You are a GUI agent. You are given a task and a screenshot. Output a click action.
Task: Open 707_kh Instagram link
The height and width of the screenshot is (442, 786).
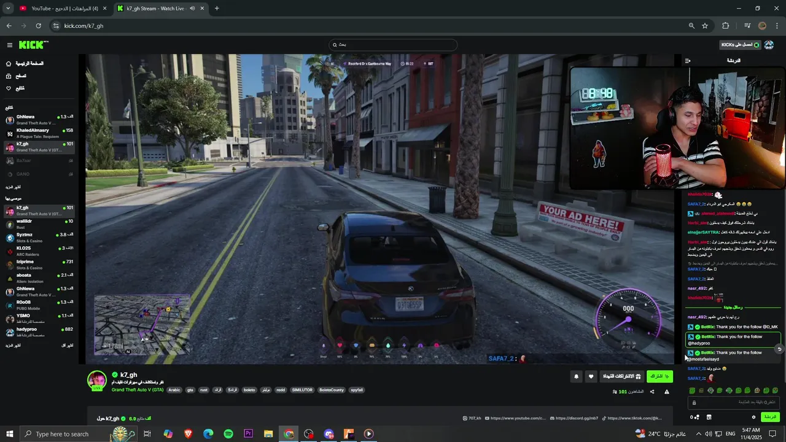(472, 418)
